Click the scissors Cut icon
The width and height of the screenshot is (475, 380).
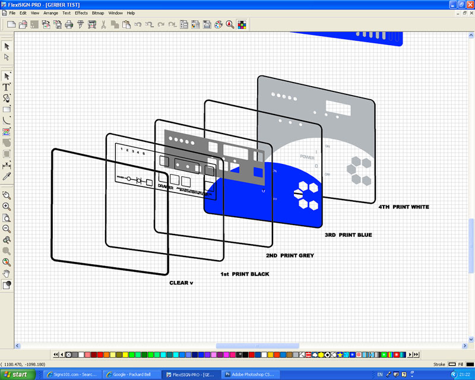pos(103,24)
